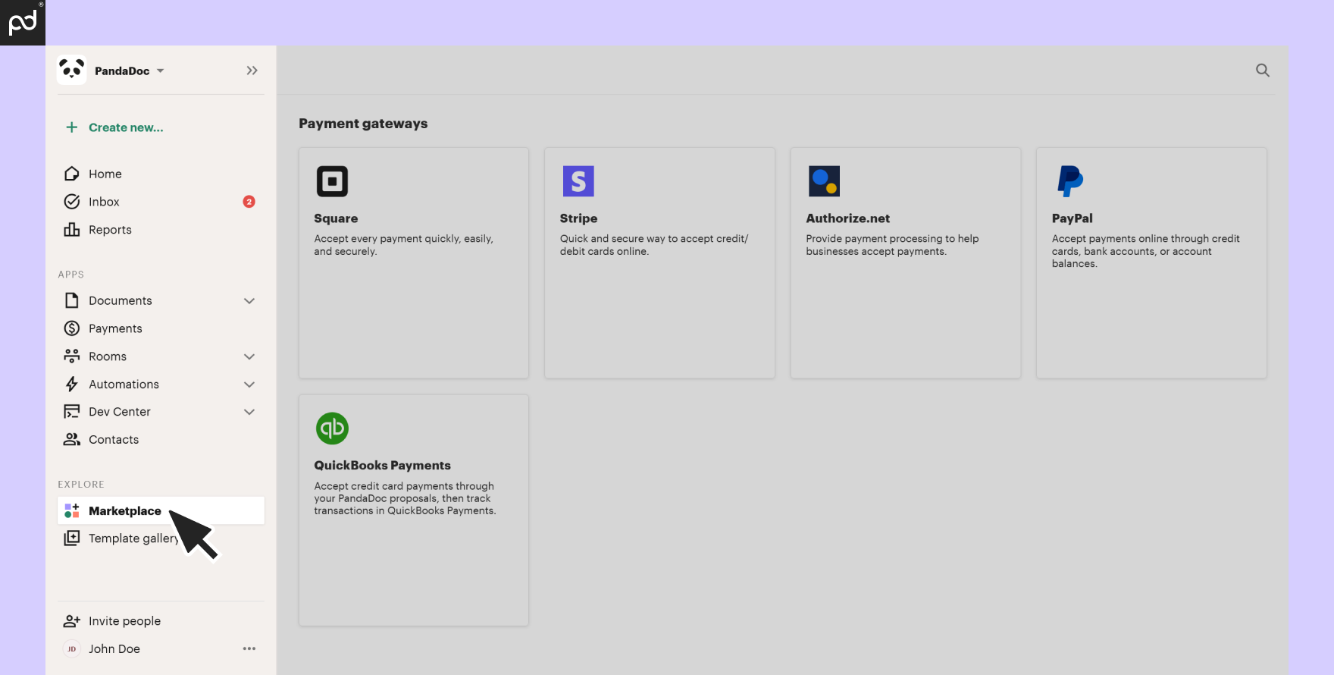Click the QuickBooks Payments description text

(406, 498)
